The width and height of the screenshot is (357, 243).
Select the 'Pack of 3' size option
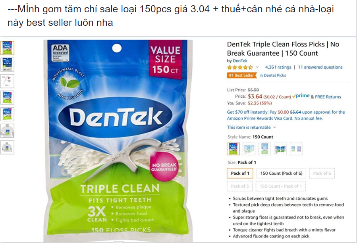tap(240, 186)
